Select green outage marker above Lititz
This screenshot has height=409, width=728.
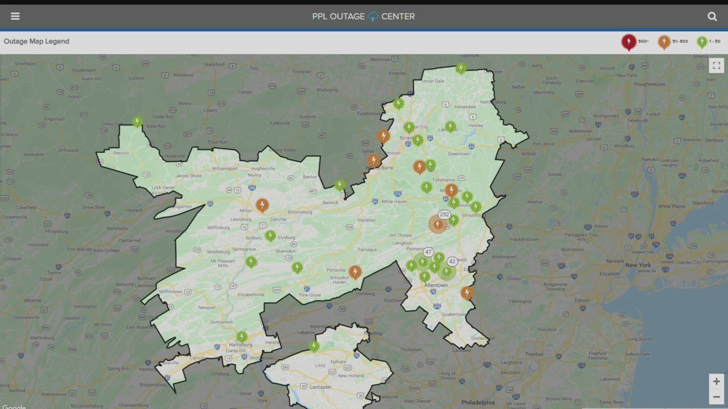[x=313, y=345]
